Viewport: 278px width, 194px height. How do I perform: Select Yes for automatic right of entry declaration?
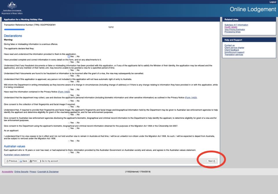[x=69, y=82]
